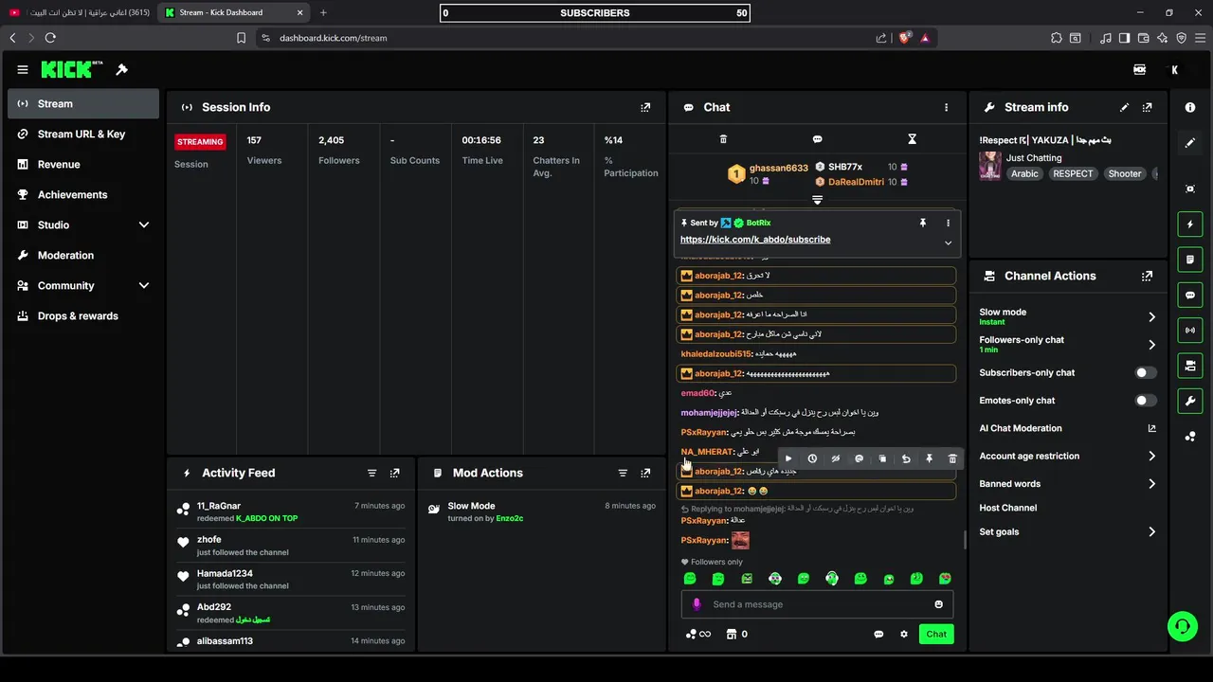
Task: Pop out the Stream info panel
Action: (x=1148, y=107)
